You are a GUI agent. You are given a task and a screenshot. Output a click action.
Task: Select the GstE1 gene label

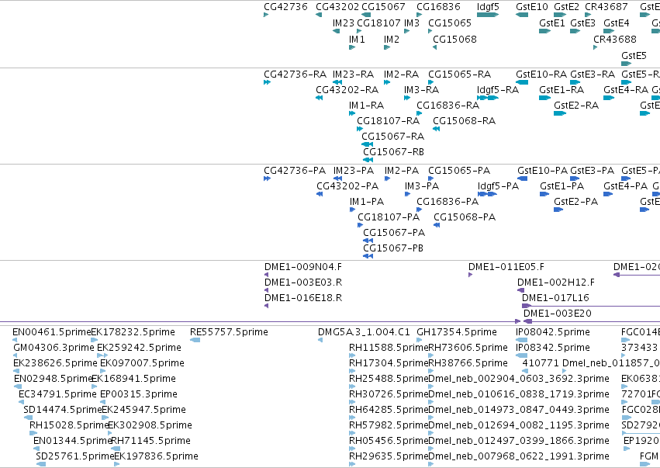(x=552, y=23)
